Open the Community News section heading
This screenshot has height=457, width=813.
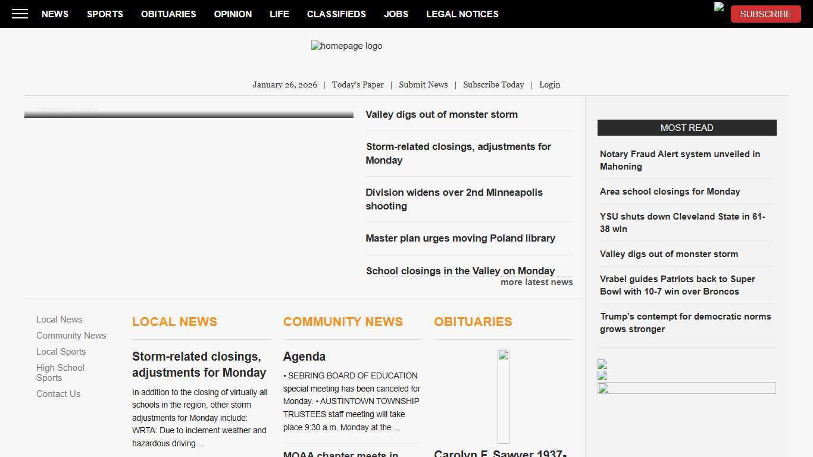pyautogui.click(x=343, y=322)
